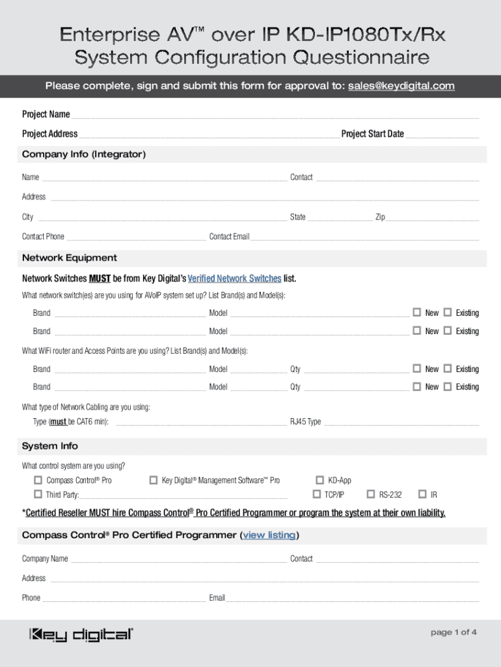Click the view listing link
501x667 pixels.
pos(269,535)
